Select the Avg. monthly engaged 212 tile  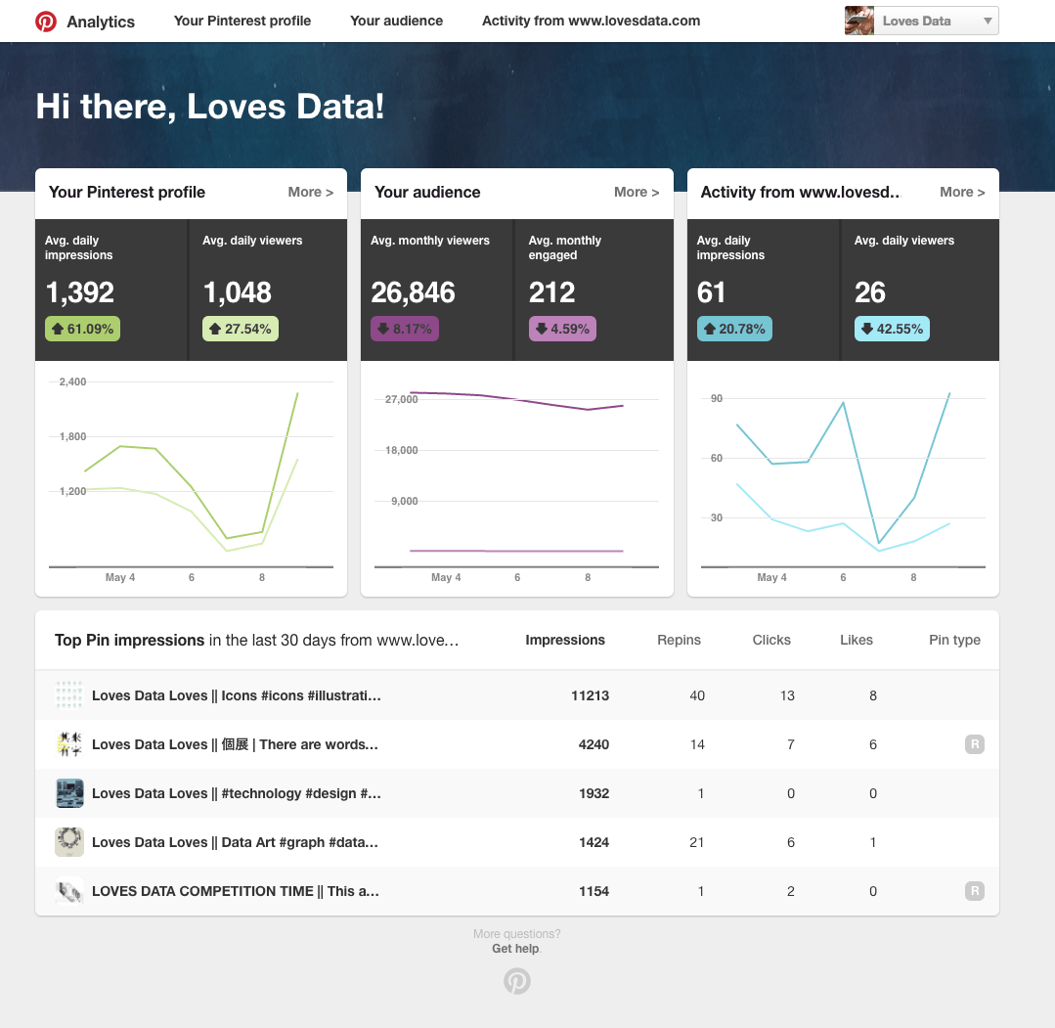tap(594, 290)
